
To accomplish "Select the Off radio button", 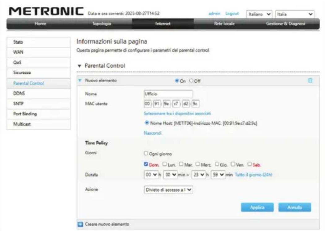I will (191, 81).
